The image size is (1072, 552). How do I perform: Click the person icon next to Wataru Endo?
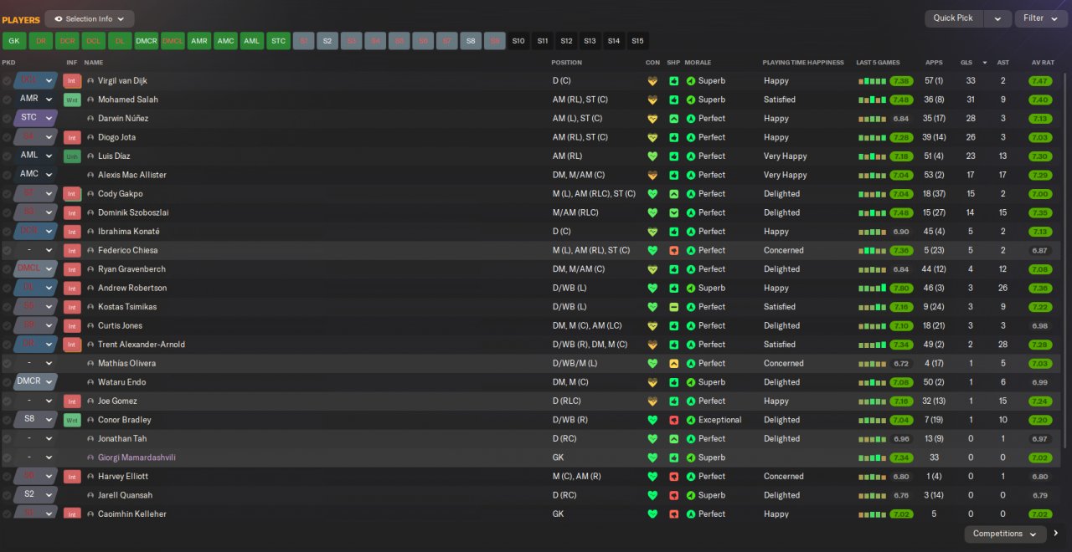90,382
